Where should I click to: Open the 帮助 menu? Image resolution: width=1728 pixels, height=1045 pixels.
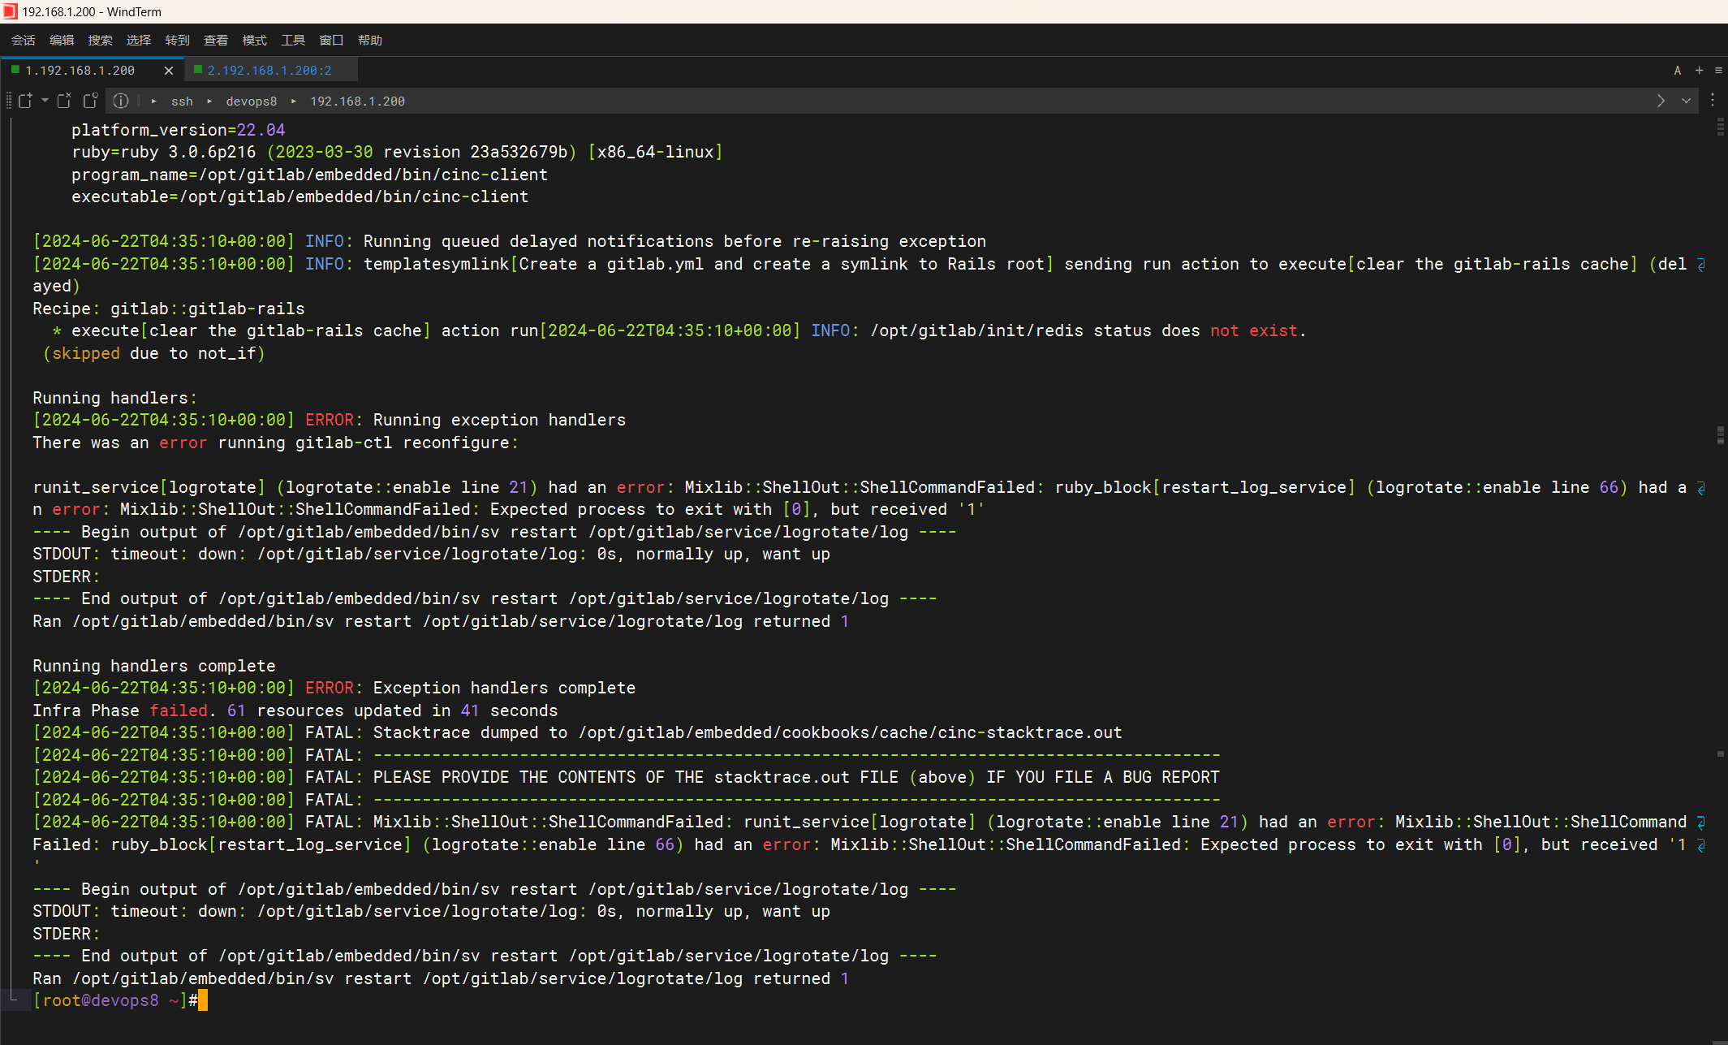pos(370,40)
